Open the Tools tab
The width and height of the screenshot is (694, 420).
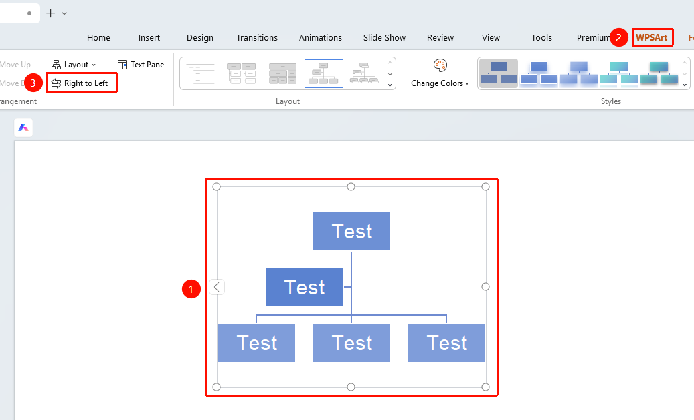point(541,38)
